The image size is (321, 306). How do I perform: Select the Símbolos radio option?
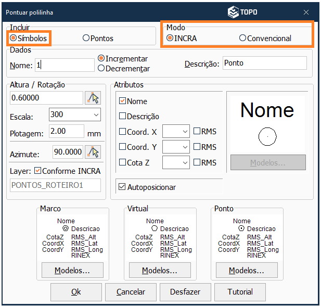tap(14, 39)
